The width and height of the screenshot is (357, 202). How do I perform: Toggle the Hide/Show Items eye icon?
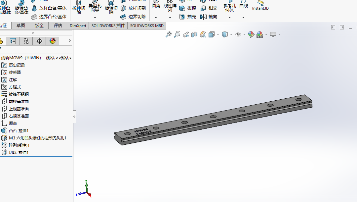coord(238,34)
